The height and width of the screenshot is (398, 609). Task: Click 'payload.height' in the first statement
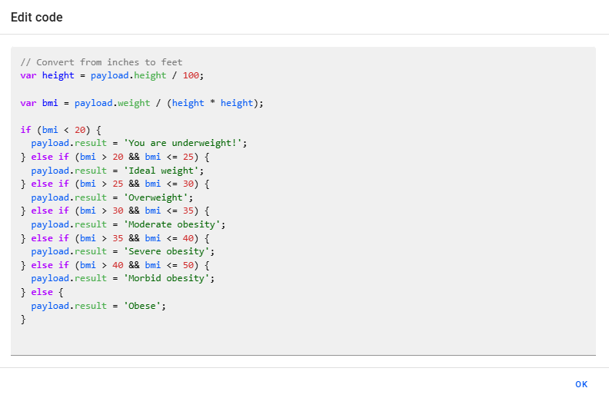[128, 75]
